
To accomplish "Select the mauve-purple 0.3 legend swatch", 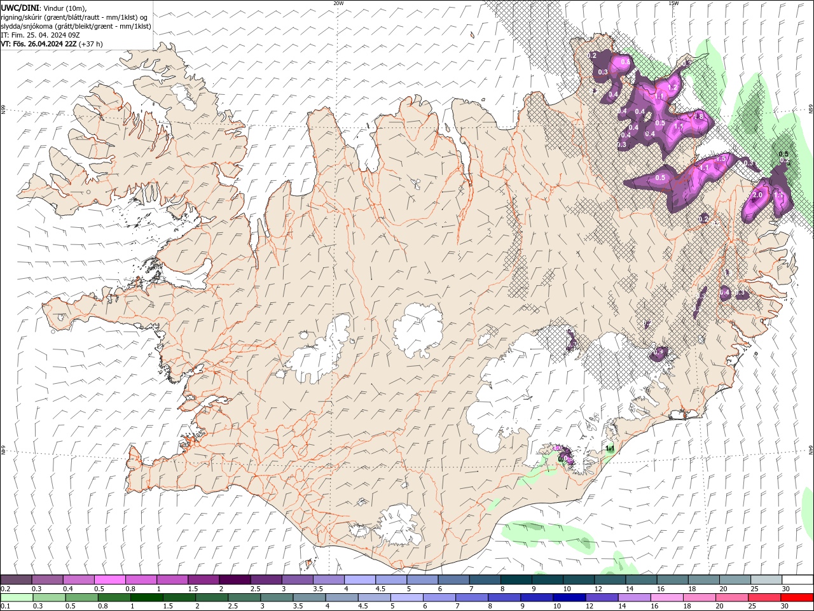I will tap(48, 580).
